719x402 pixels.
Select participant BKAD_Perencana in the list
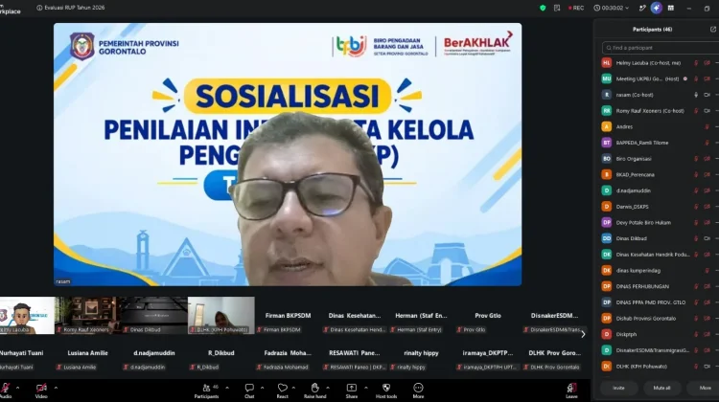[659, 174]
